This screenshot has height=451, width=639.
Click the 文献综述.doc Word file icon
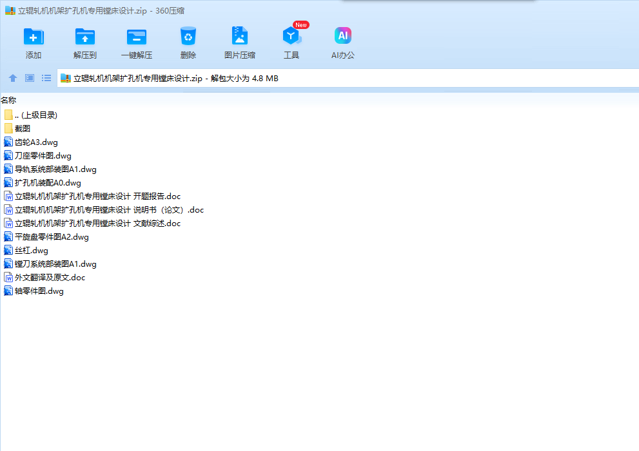[8, 223]
